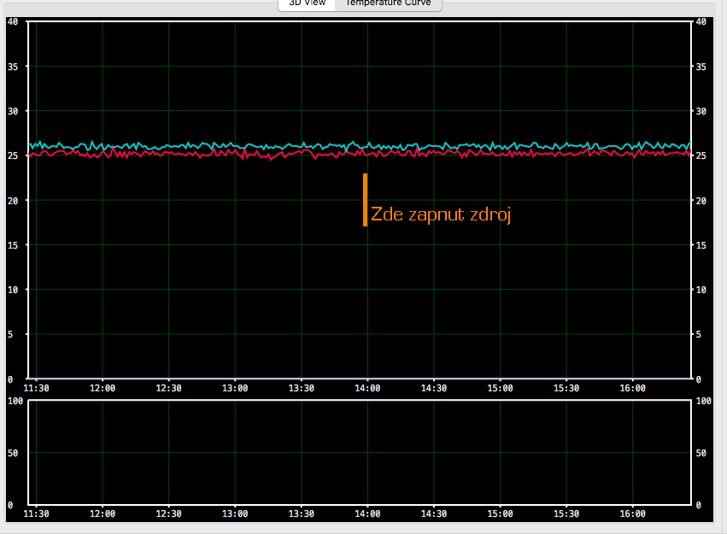The image size is (727, 534).
Task: Open the Temperature Curve tab
Action: (x=388, y=3)
